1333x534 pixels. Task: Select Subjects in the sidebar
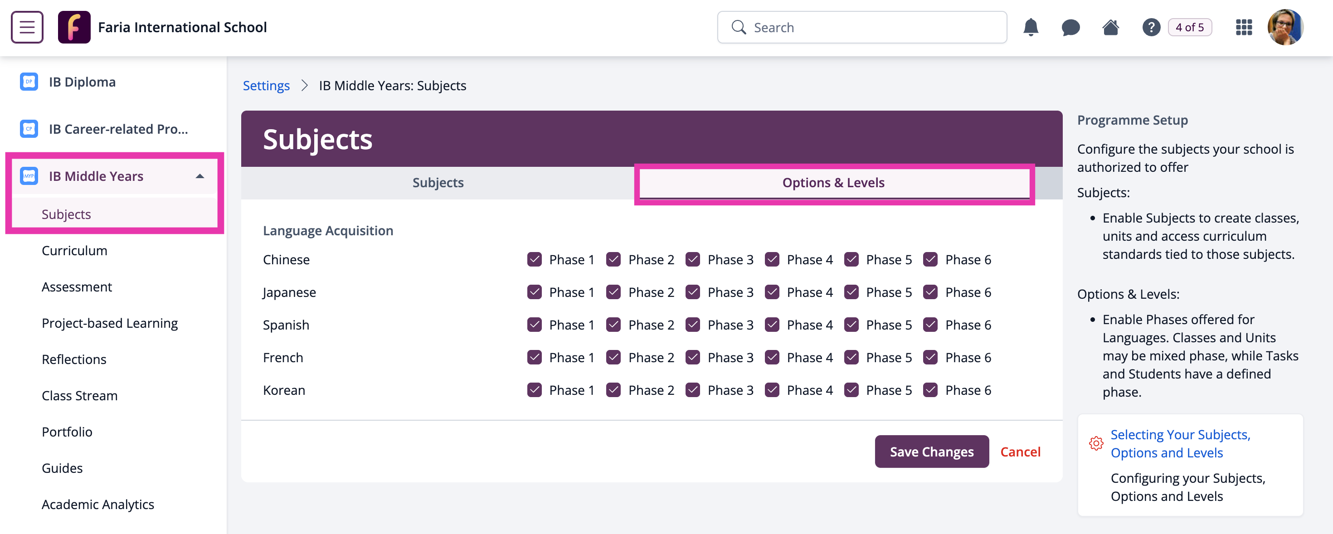[66, 214]
